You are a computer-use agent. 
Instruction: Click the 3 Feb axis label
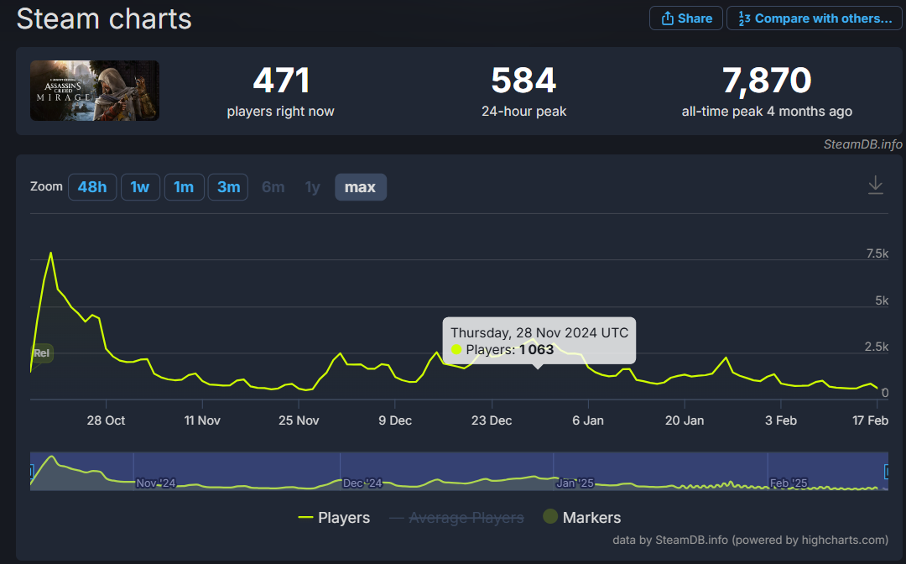[781, 420]
